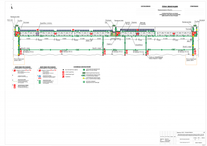Click the СОГЛАСОВАНО heading
Image resolution: width=207 pixels, height=146 pixels.
(146, 6)
